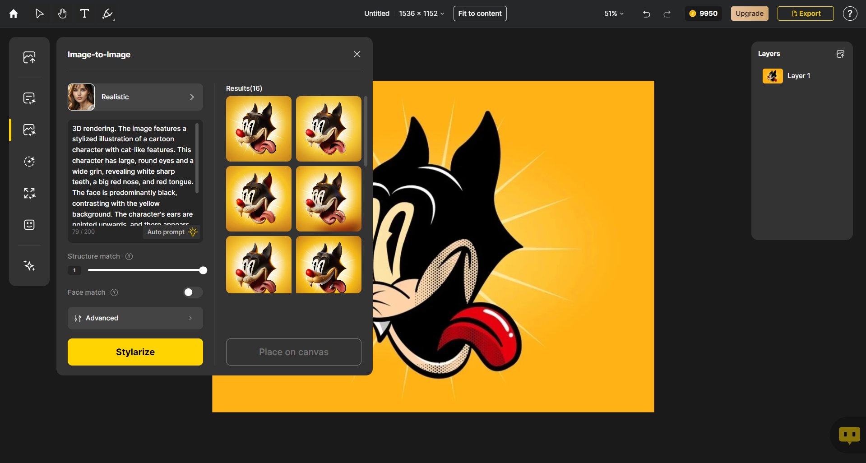Click Structure match help icon
866x463 pixels.
point(129,256)
